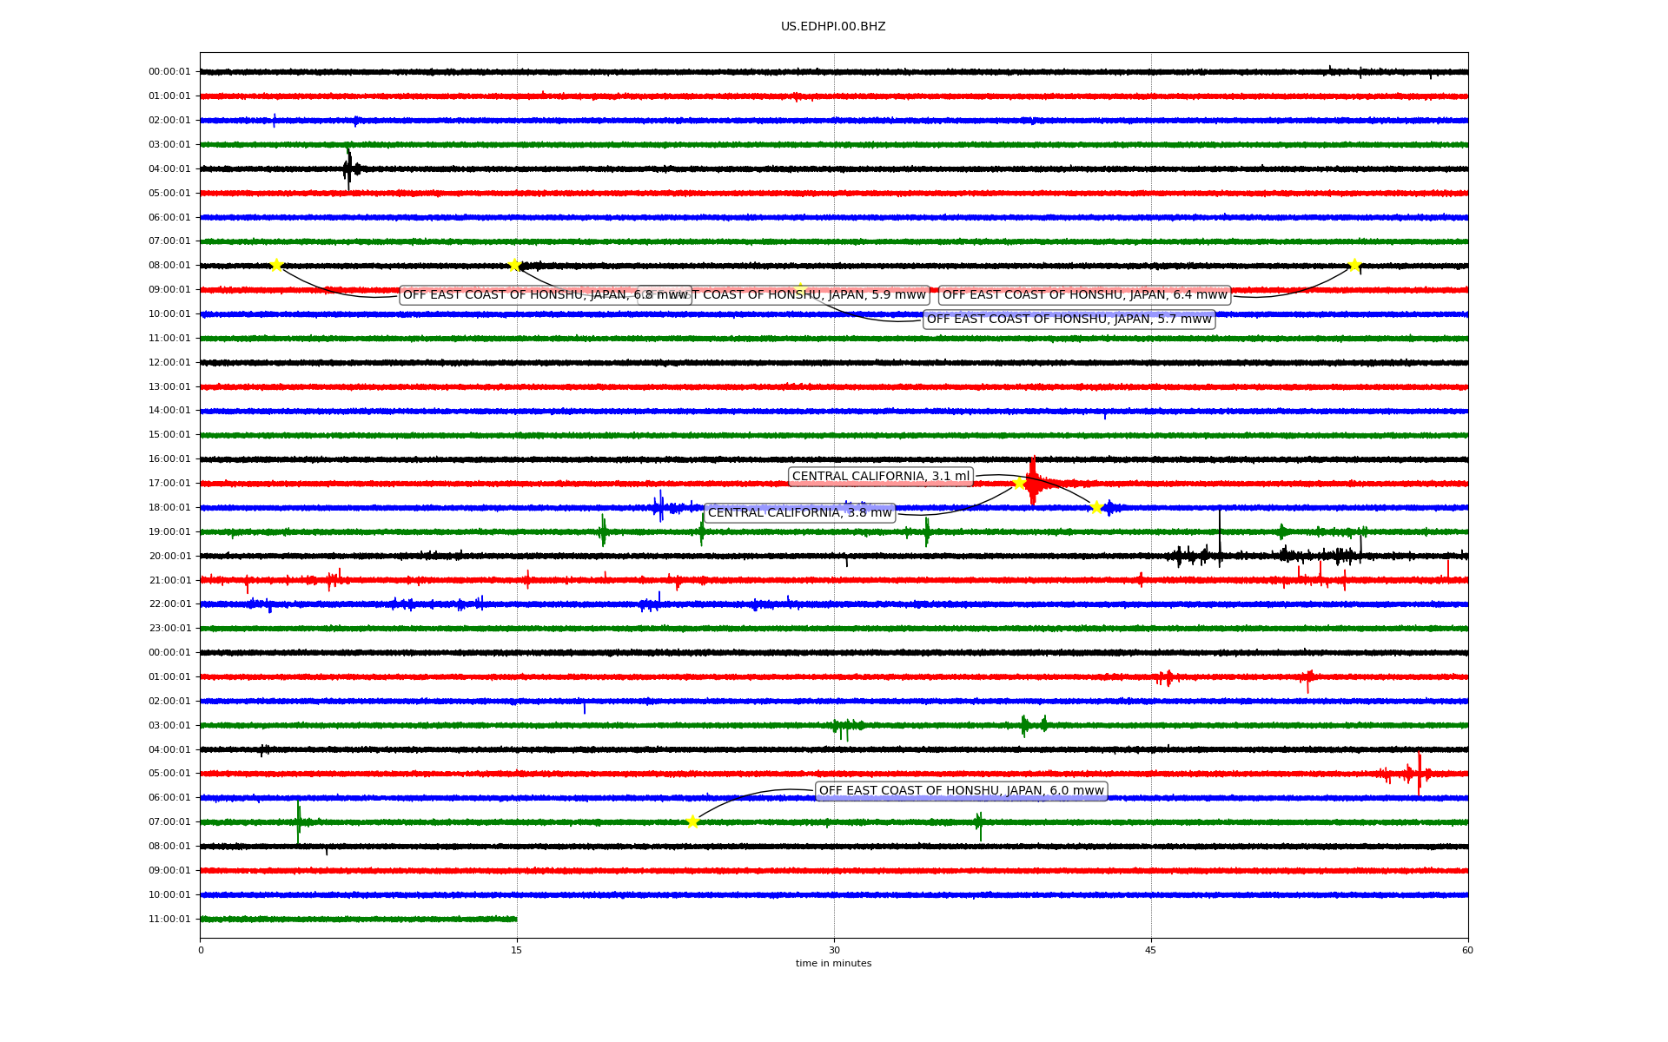
Task: Select the Honshu Japan 6.0 mww label
Action: pos(961,790)
